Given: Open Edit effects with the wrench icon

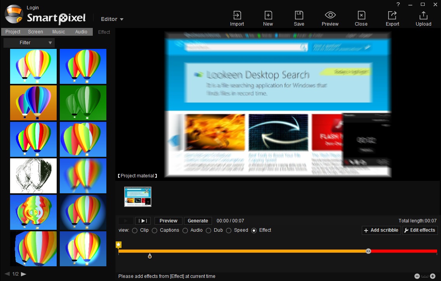Looking at the screenshot, I should (420, 230).
